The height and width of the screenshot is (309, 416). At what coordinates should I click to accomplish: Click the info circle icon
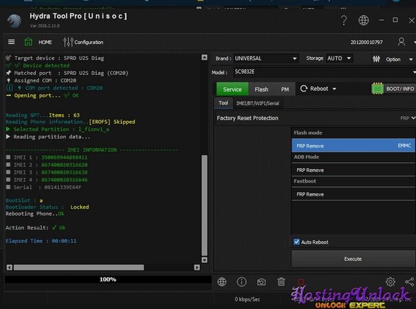[241, 282]
